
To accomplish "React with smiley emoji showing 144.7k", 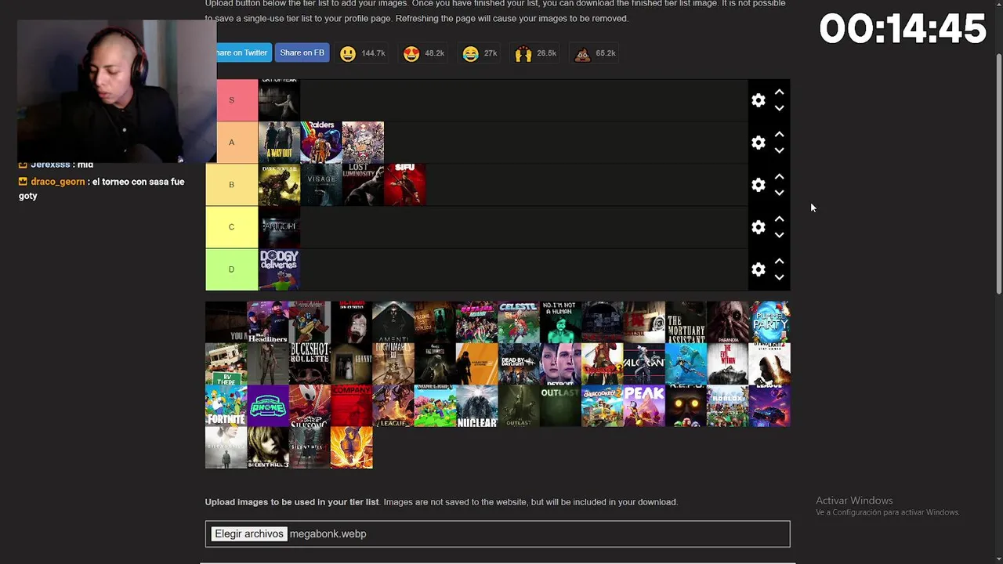I will point(363,53).
